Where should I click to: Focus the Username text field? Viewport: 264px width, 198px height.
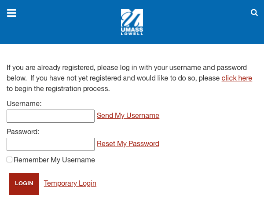tap(51, 116)
